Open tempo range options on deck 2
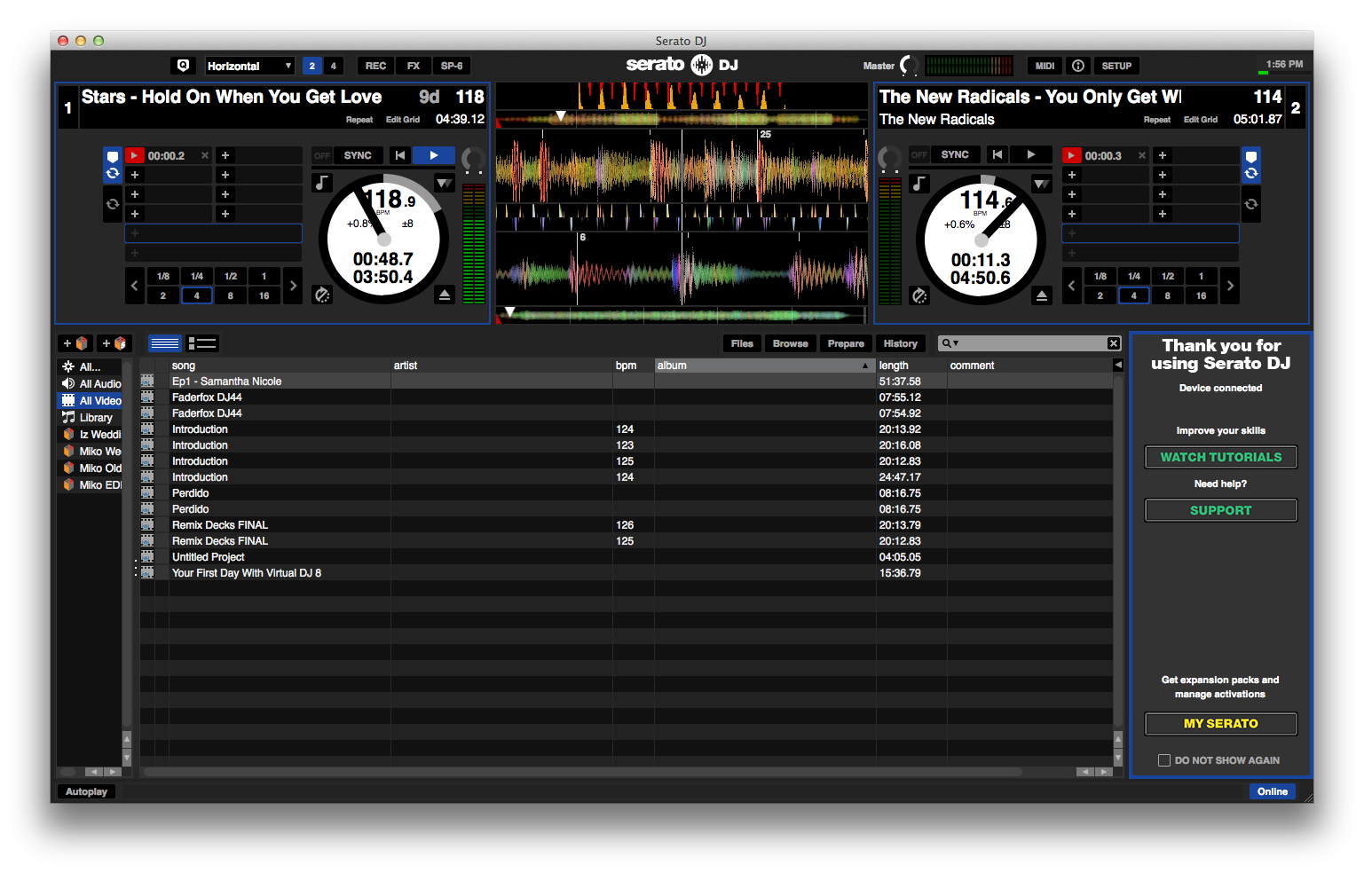 (x=1042, y=184)
